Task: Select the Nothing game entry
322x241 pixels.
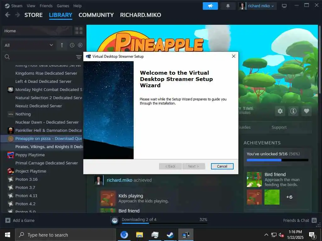Action: 23,114
